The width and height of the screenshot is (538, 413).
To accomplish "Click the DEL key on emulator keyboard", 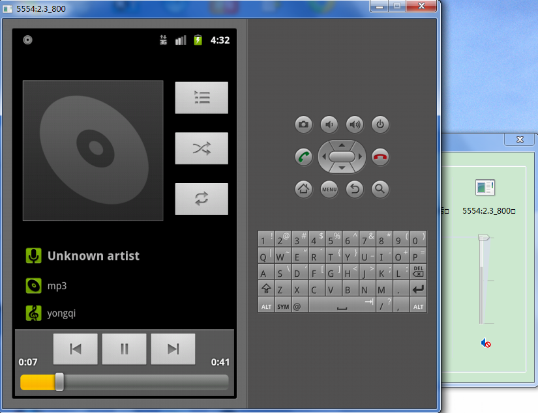I will tap(418, 272).
